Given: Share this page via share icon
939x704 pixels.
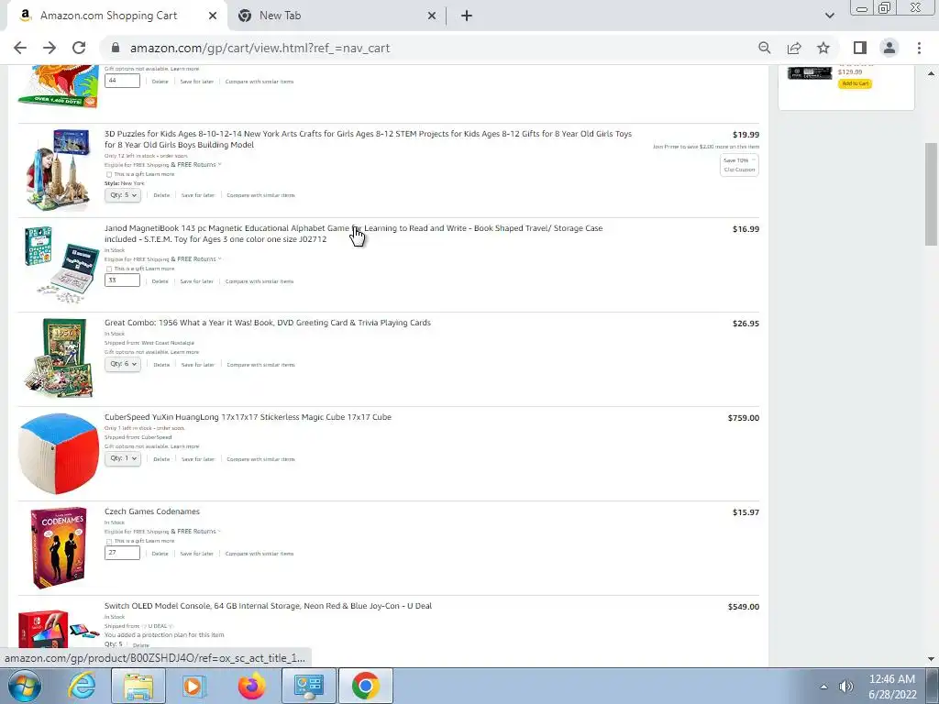Looking at the screenshot, I should (x=794, y=48).
